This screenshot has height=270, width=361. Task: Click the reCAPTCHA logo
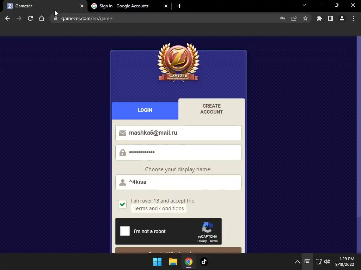pyautogui.click(x=208, y=227)
